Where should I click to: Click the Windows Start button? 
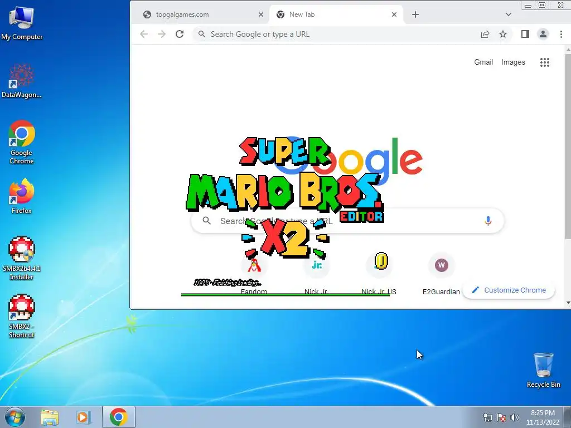[x=15, y=417]
